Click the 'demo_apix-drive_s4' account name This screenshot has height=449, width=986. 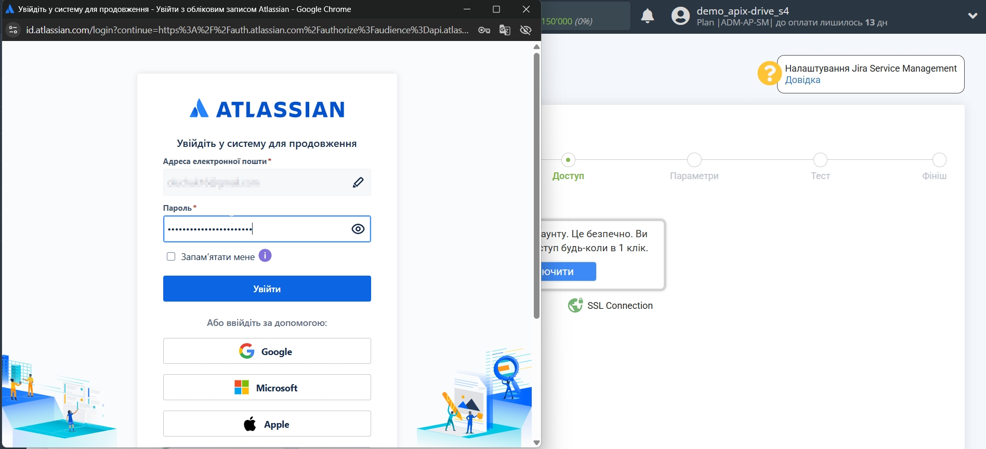743,11
